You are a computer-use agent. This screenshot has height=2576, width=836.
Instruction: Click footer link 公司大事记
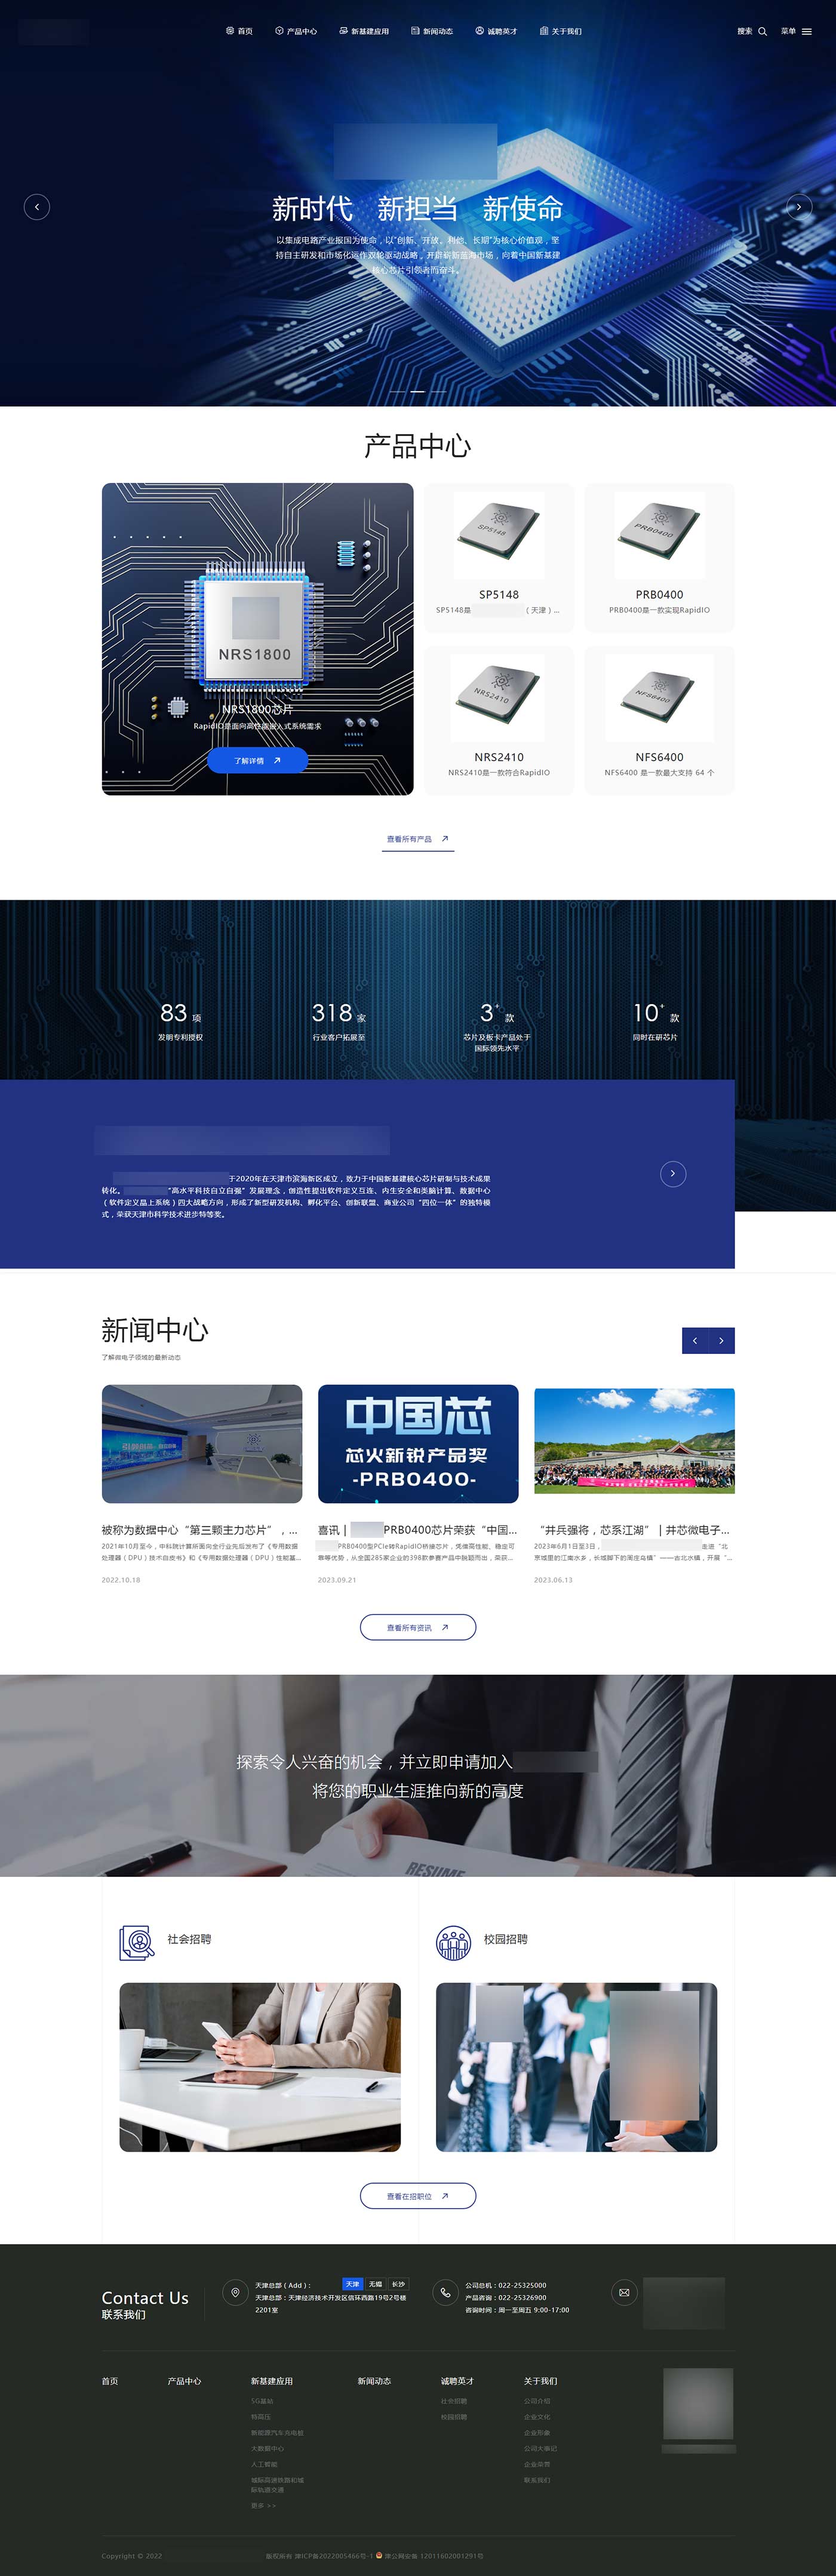click(541, 2449)
